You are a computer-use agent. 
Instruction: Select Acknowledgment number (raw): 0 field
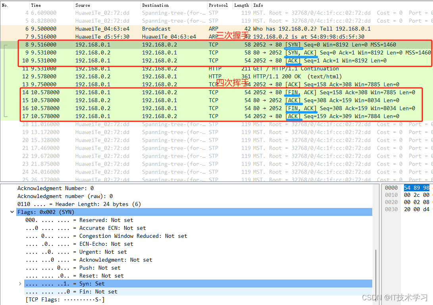[x=65, y=196]
